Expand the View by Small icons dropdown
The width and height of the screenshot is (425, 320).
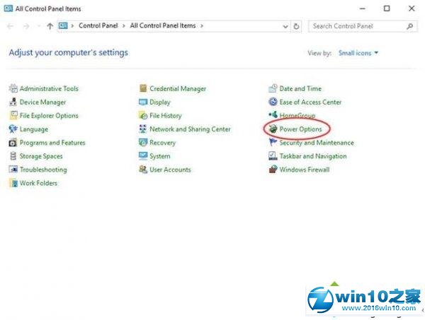point(358,53)
